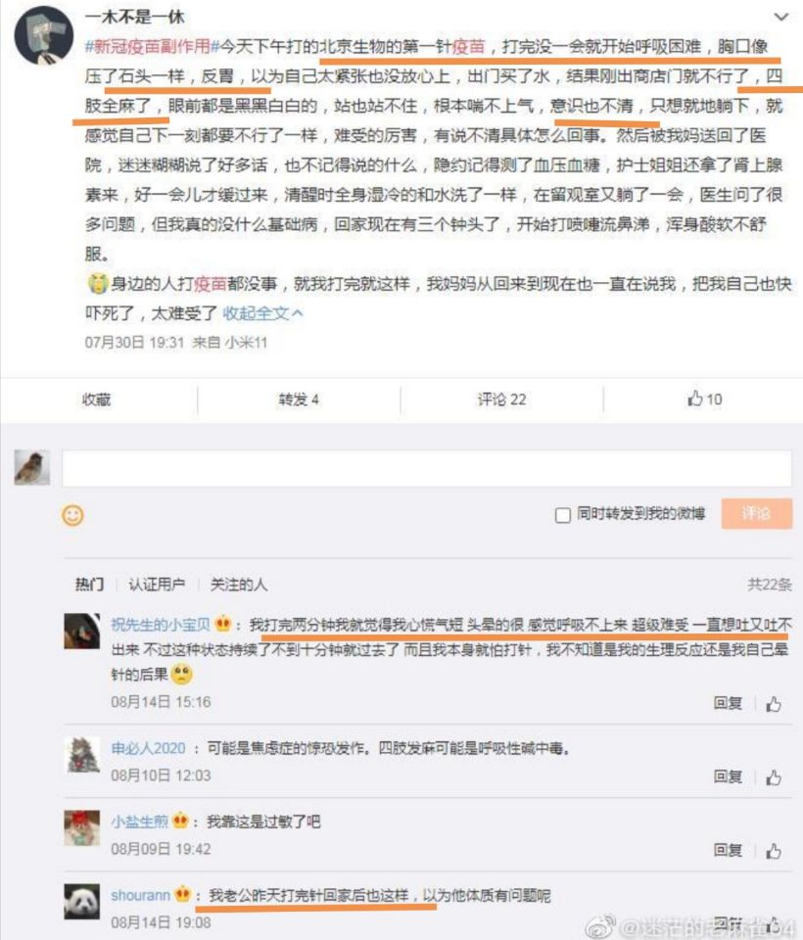This screenshot has height=940, width=803.
Task: Switch to the 认证用户 comments tab
Action: pos(157,584)
